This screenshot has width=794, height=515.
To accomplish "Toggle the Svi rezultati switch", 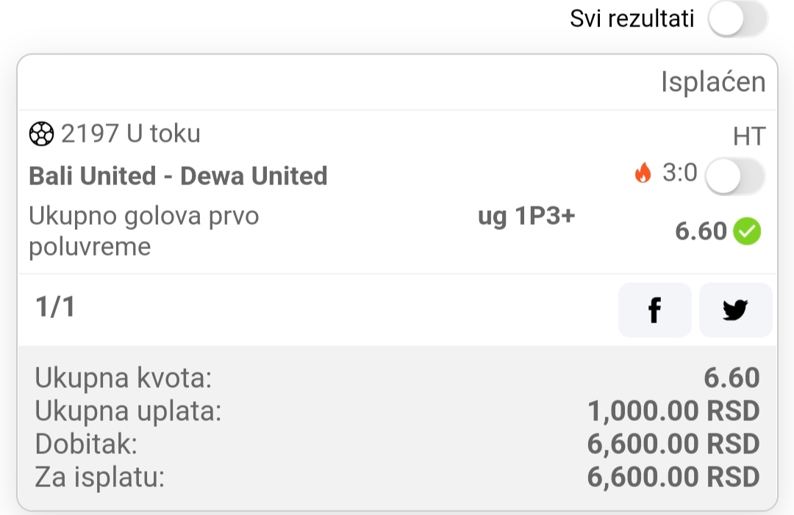I will [x=738, y=19].
